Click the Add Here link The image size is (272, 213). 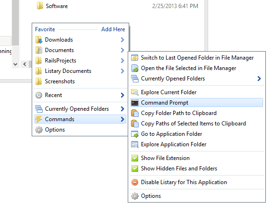[113, 29]
